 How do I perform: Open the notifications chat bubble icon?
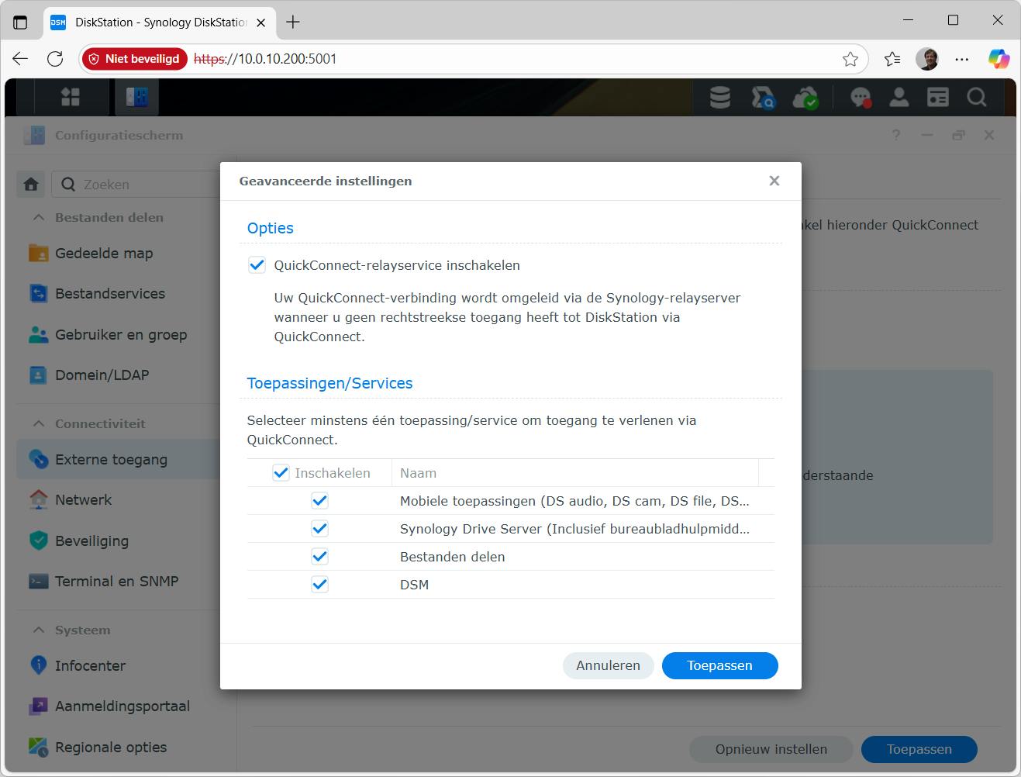tap(861, 97)
